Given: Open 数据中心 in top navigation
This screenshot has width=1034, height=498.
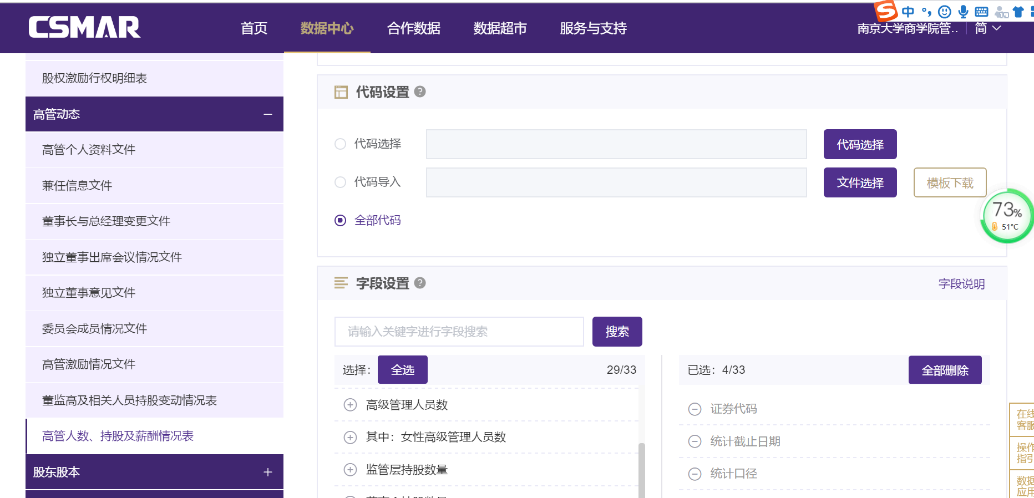Looking at the screenshot, I should [327, 28].
